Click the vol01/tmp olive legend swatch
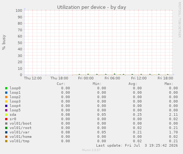 pyautogui.click(x=6, y=141)
